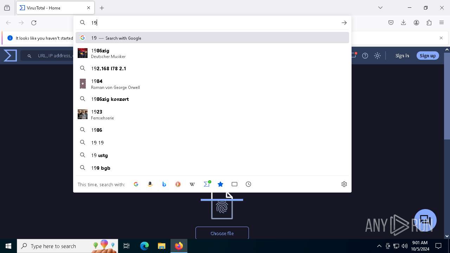Select '199 bgb' search suggestion

pos(212,168)
